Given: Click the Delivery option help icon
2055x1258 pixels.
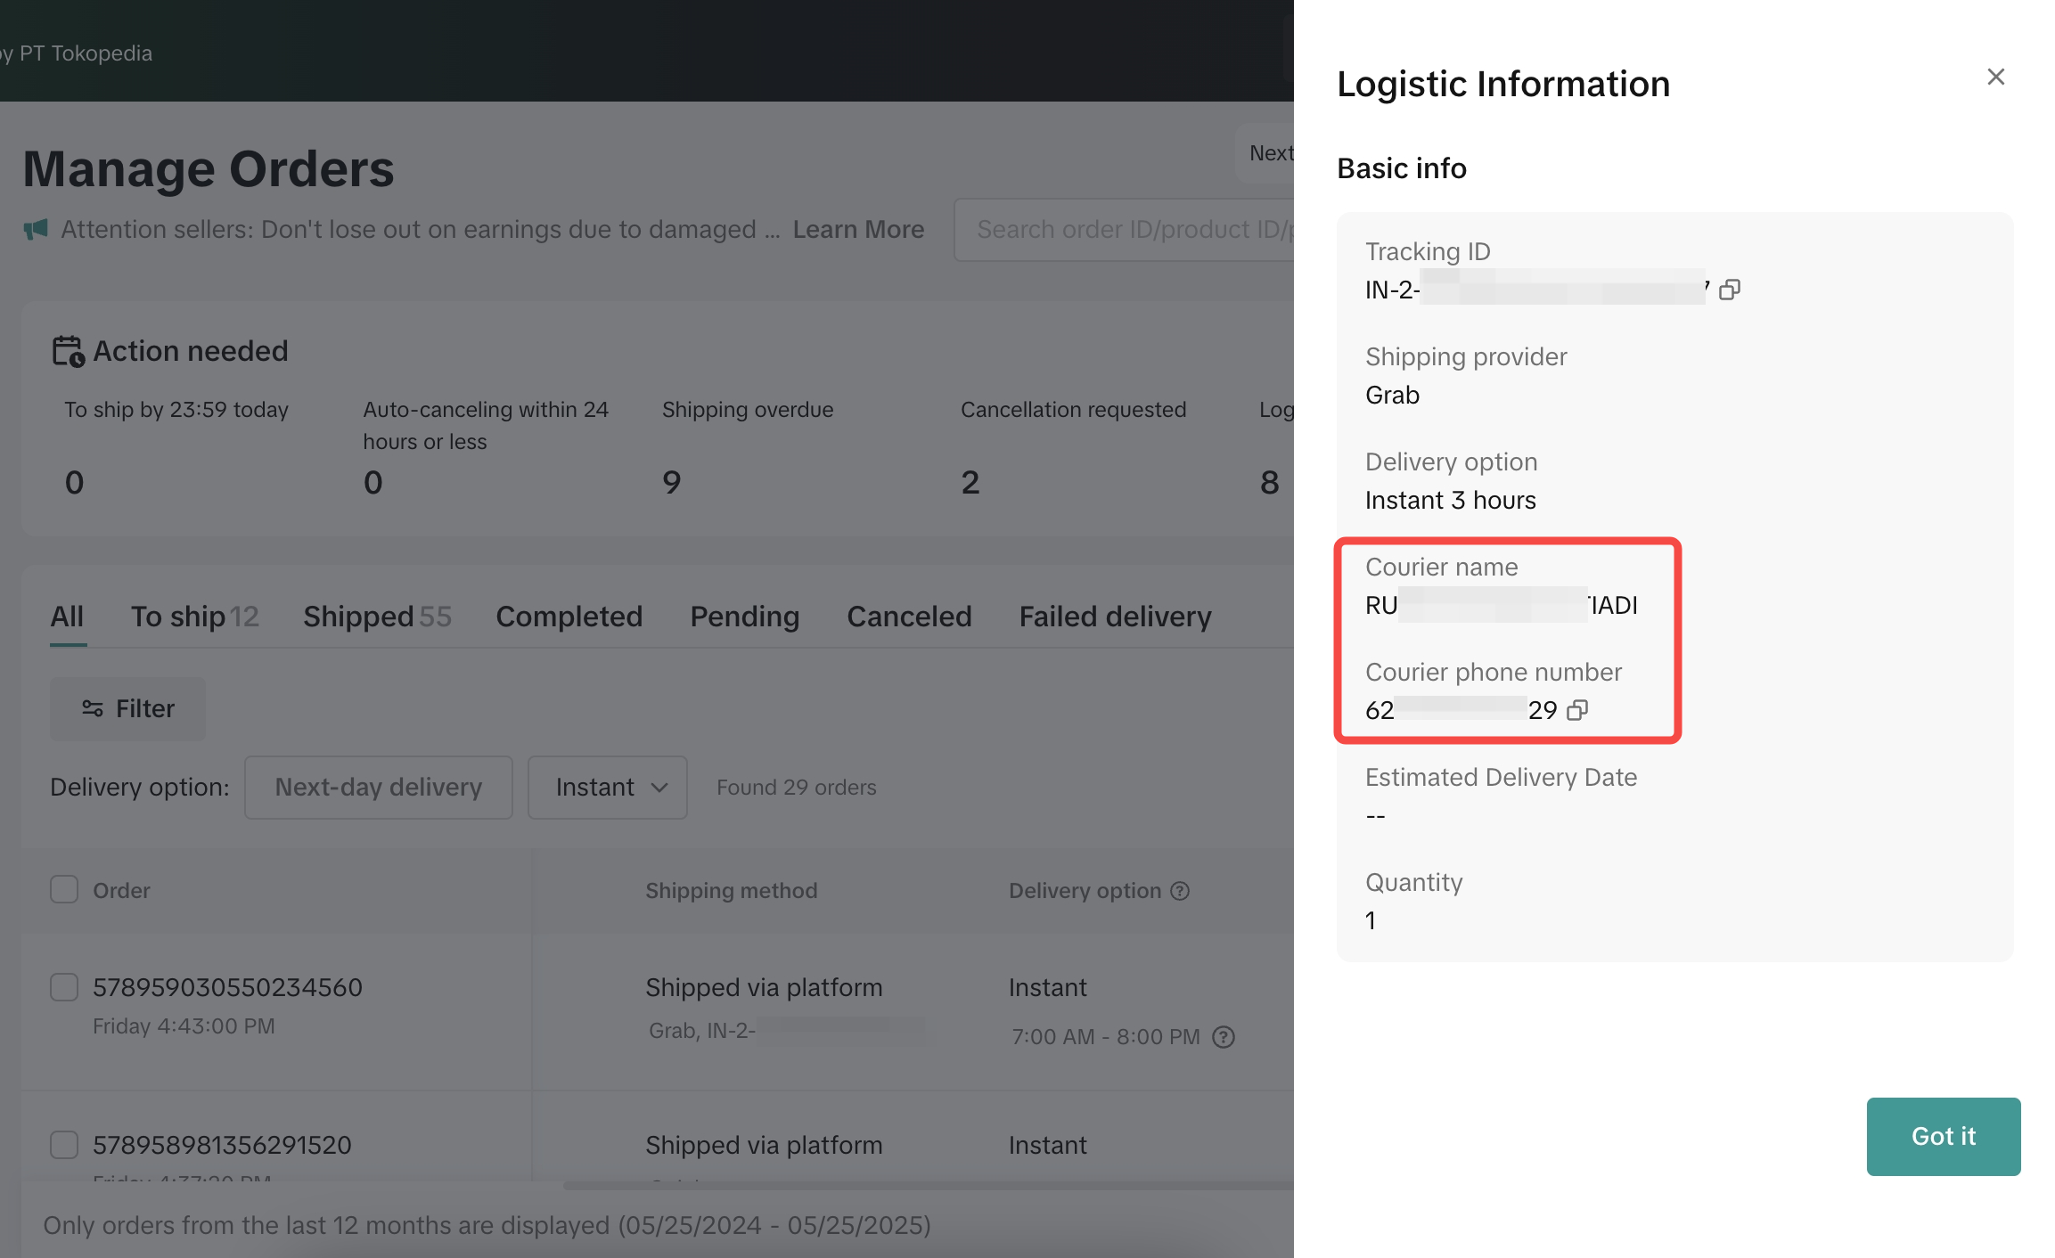Looking at the screenshot, I should 1180,891.
